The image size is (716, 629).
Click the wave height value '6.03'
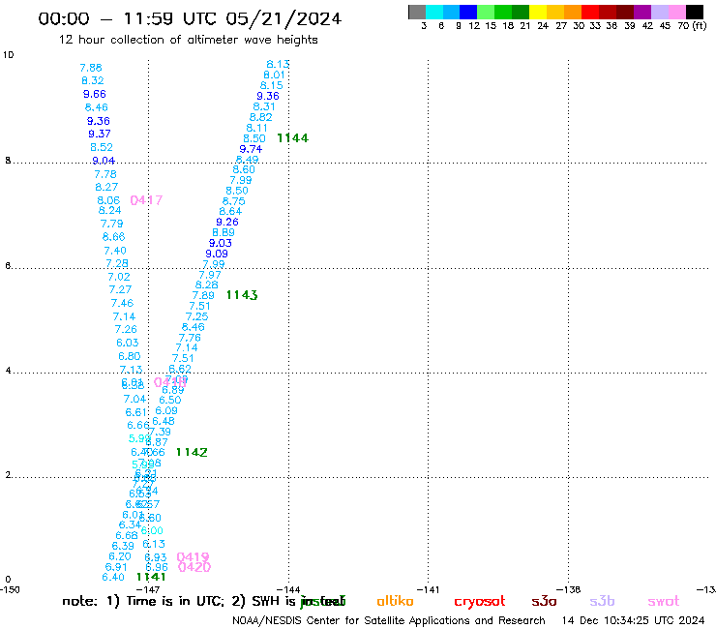point(128,343)
